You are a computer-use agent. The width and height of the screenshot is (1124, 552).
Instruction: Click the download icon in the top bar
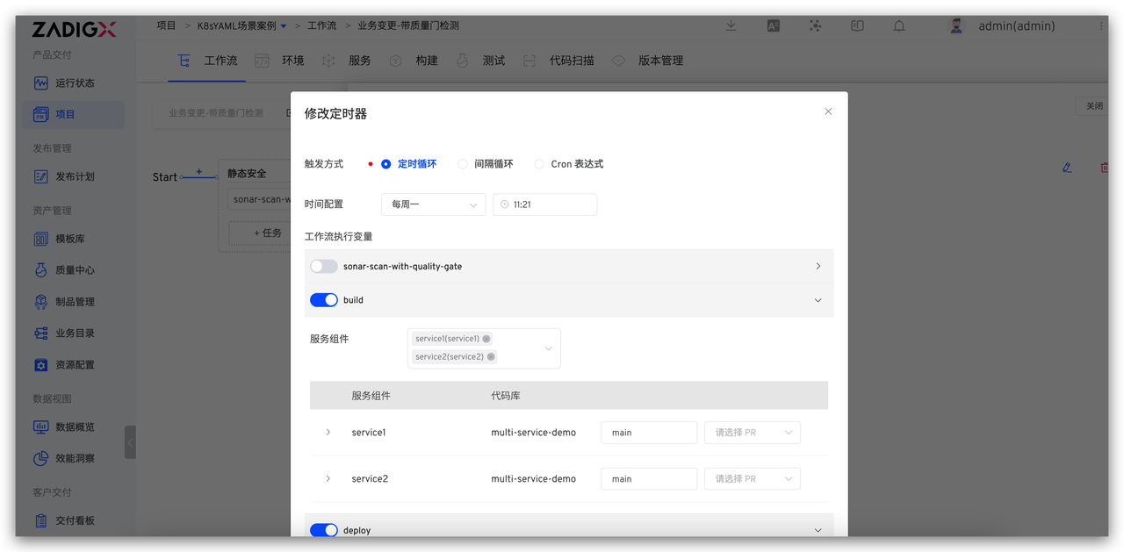coord(731,25)
